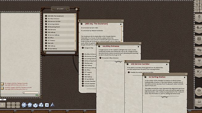Toggle lock on 01b Service Corridor window
Viewport: 202px width, 113px height.
(x=167, y=64)
